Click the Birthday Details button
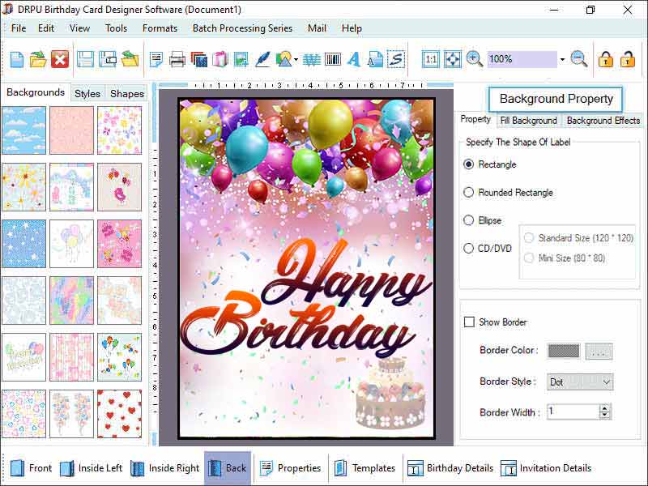The image size is (648, 486). (x=458, y=468)
